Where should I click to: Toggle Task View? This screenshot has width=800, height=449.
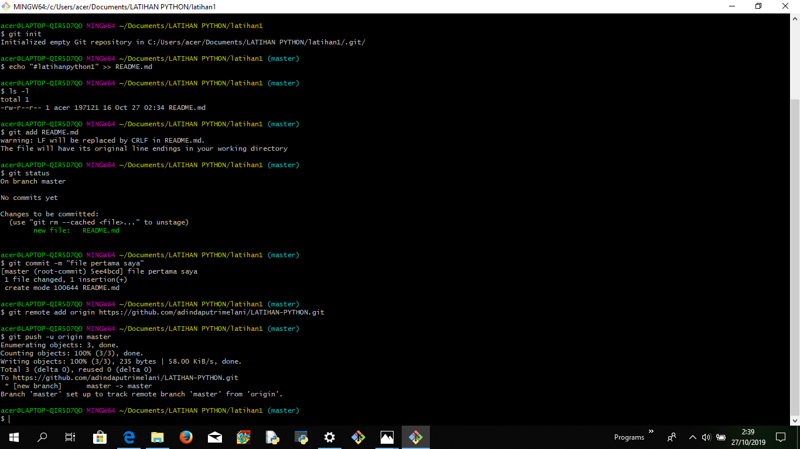coord(70,437)
